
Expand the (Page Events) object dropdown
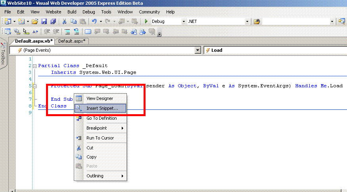[197, 50]
